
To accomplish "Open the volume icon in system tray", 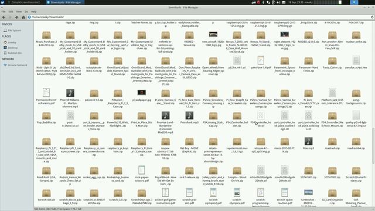I will 278,2.
